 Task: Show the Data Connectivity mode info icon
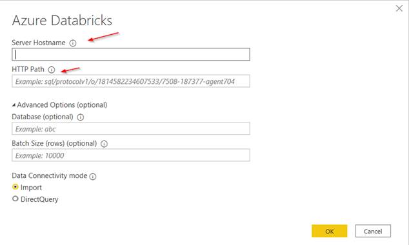coord(93,177)
